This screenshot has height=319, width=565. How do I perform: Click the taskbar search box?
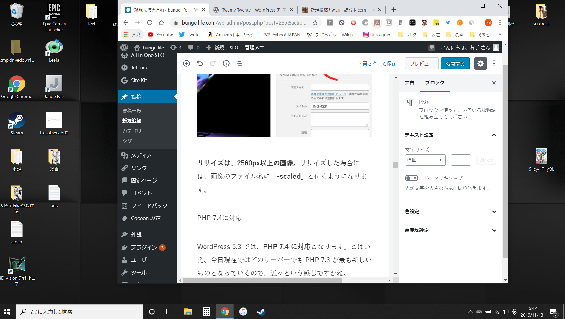(x=79, y=312)
